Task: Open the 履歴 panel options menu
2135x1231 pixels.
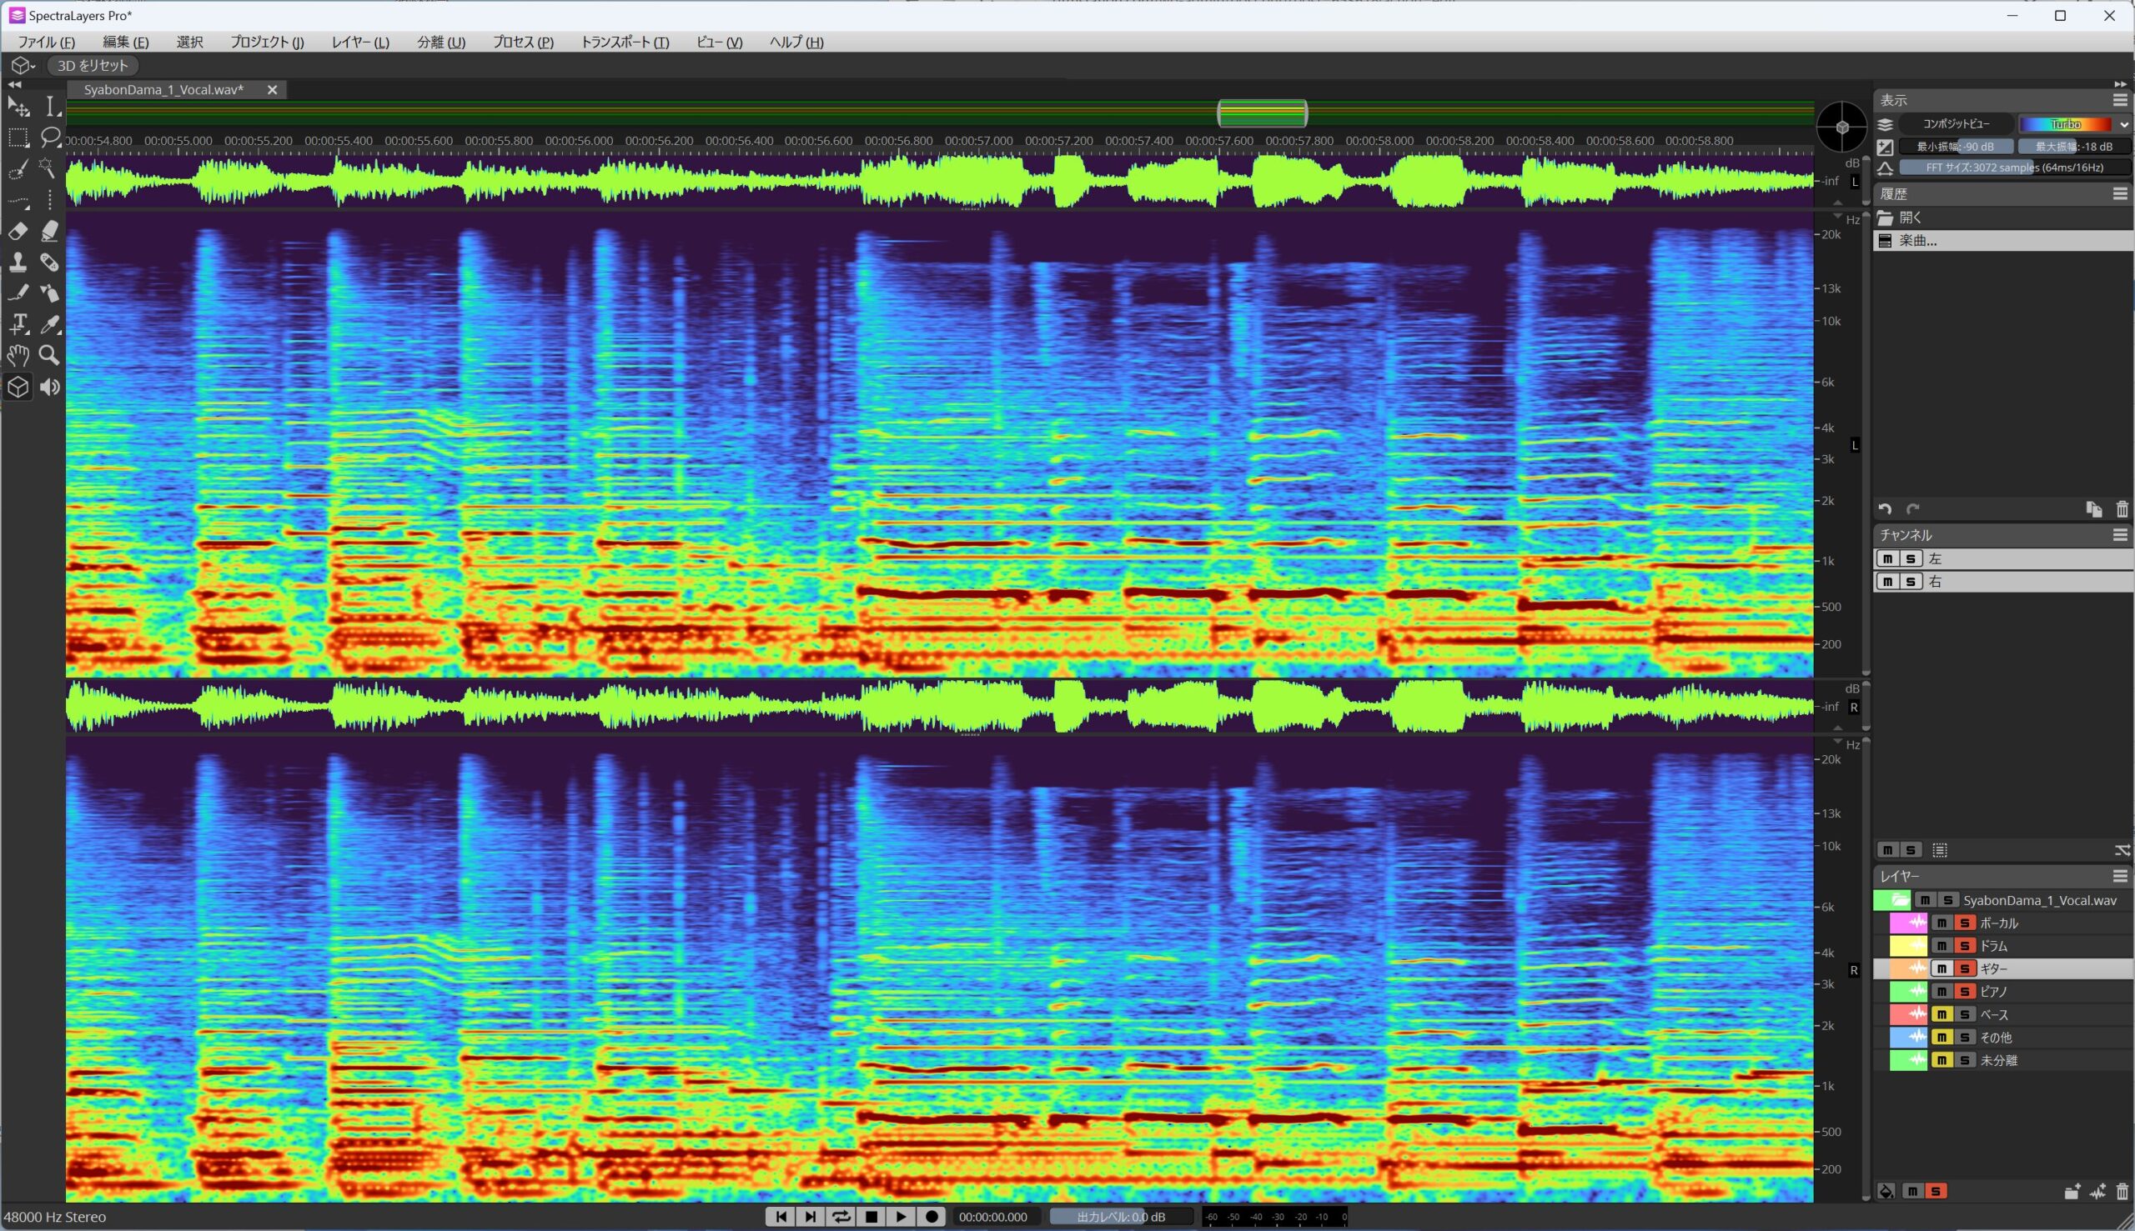Action: (2120, 193)
